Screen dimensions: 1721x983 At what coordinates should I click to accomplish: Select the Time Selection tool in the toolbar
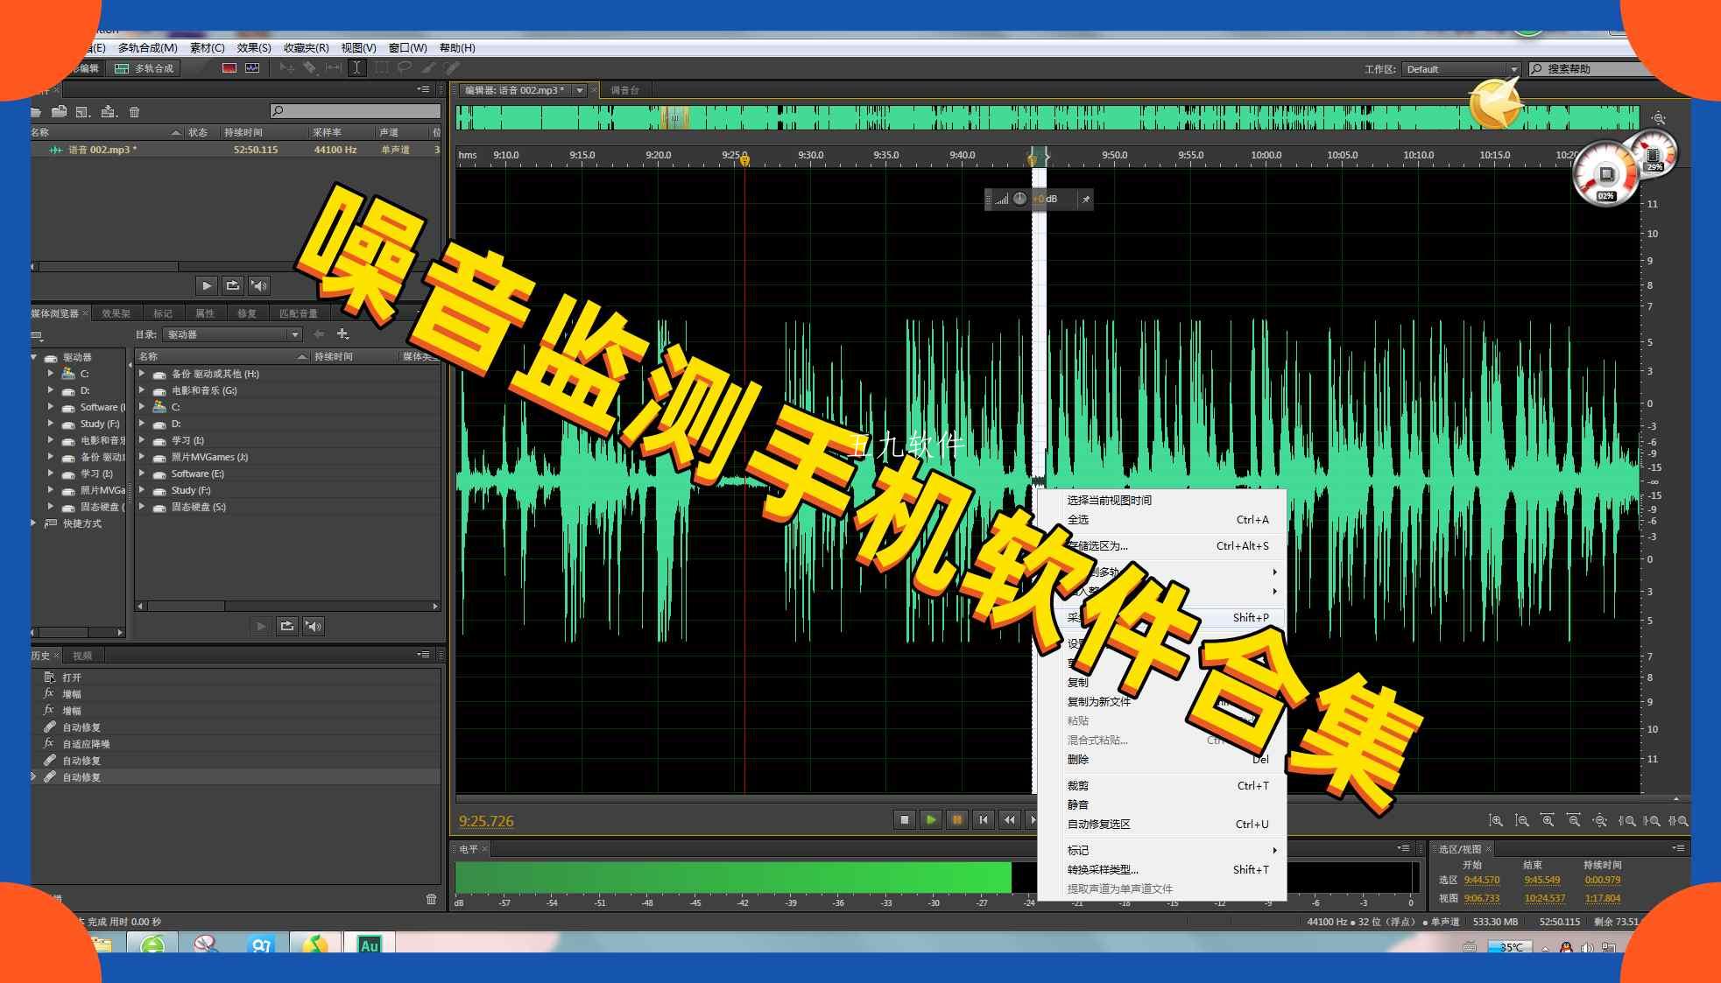357,67
